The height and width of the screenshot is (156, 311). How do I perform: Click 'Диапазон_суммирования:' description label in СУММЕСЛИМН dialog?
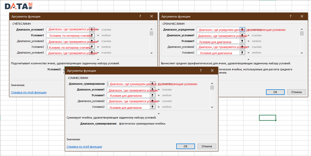click(x=98, y=124)
